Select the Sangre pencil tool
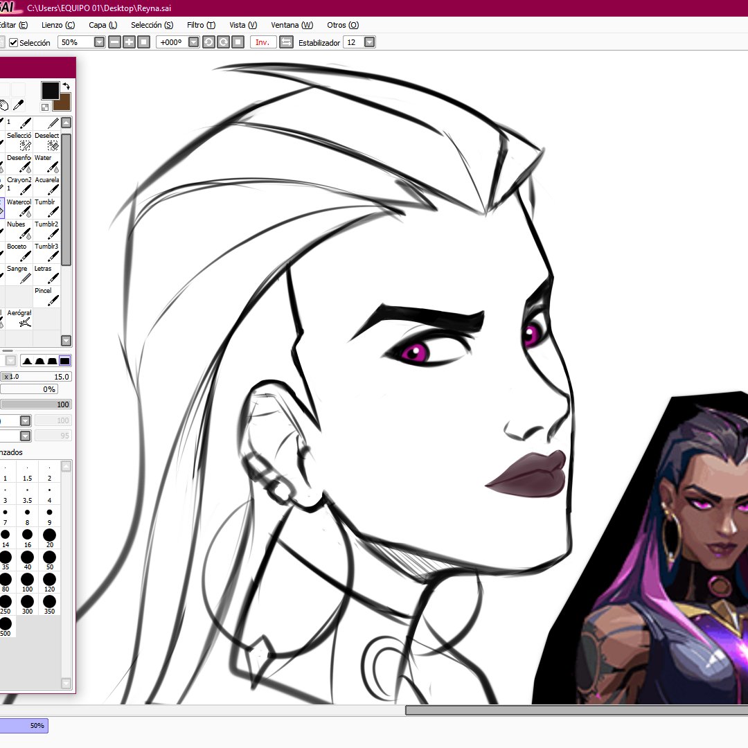The image size is (748, 748). pyautogui.click(x=19, y=274)
